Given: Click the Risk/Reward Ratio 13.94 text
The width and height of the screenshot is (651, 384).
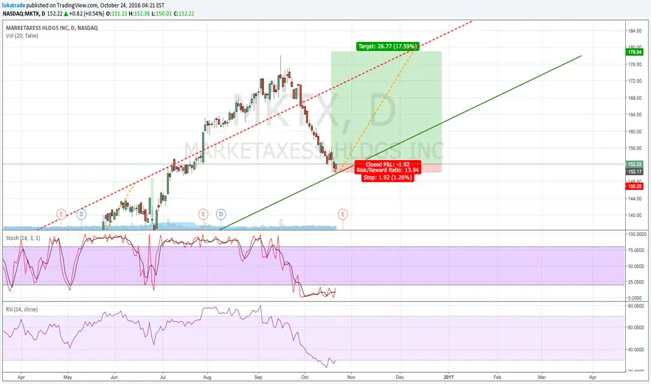Looking at the screenshot, I should (x=388, y=170).
